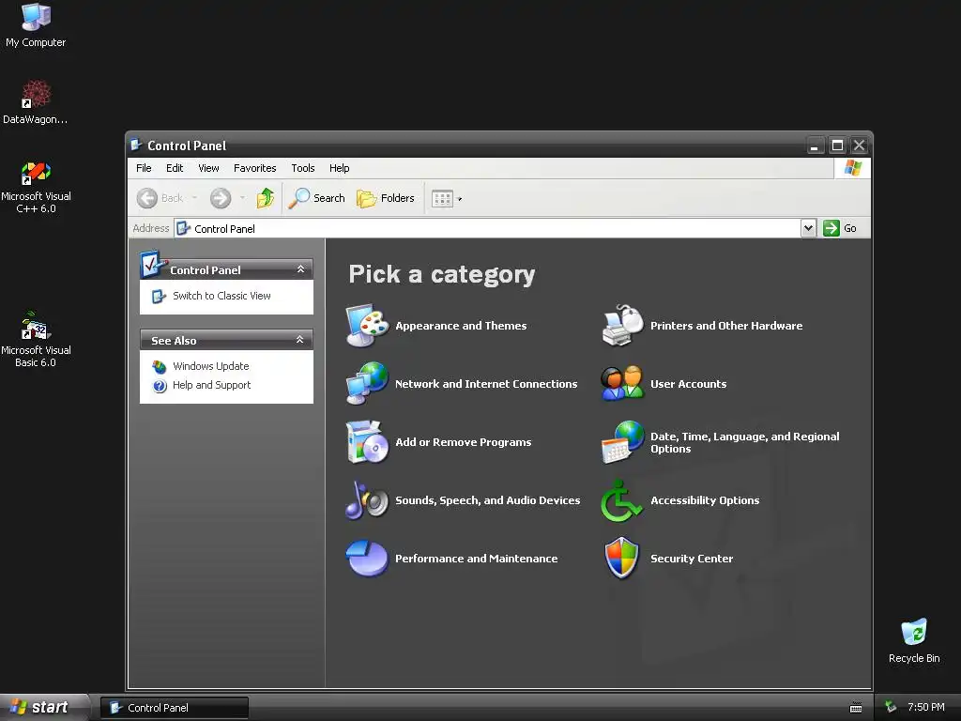Open the Date, Time, Language, Regional icon
Screen dimensions: 961x721
622,442
